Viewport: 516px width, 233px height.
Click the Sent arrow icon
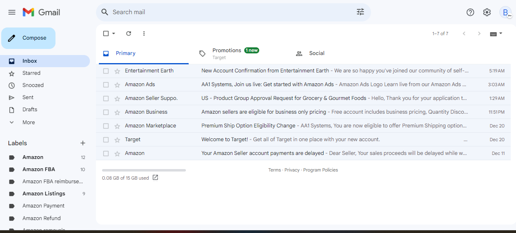tap(12, 97)
